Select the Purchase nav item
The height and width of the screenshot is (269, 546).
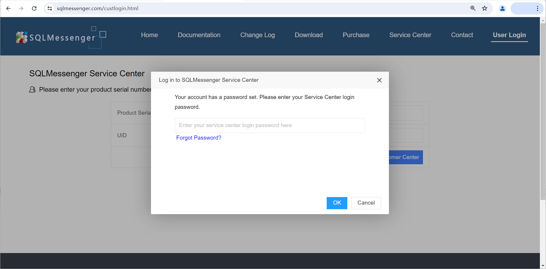(356, 35)
